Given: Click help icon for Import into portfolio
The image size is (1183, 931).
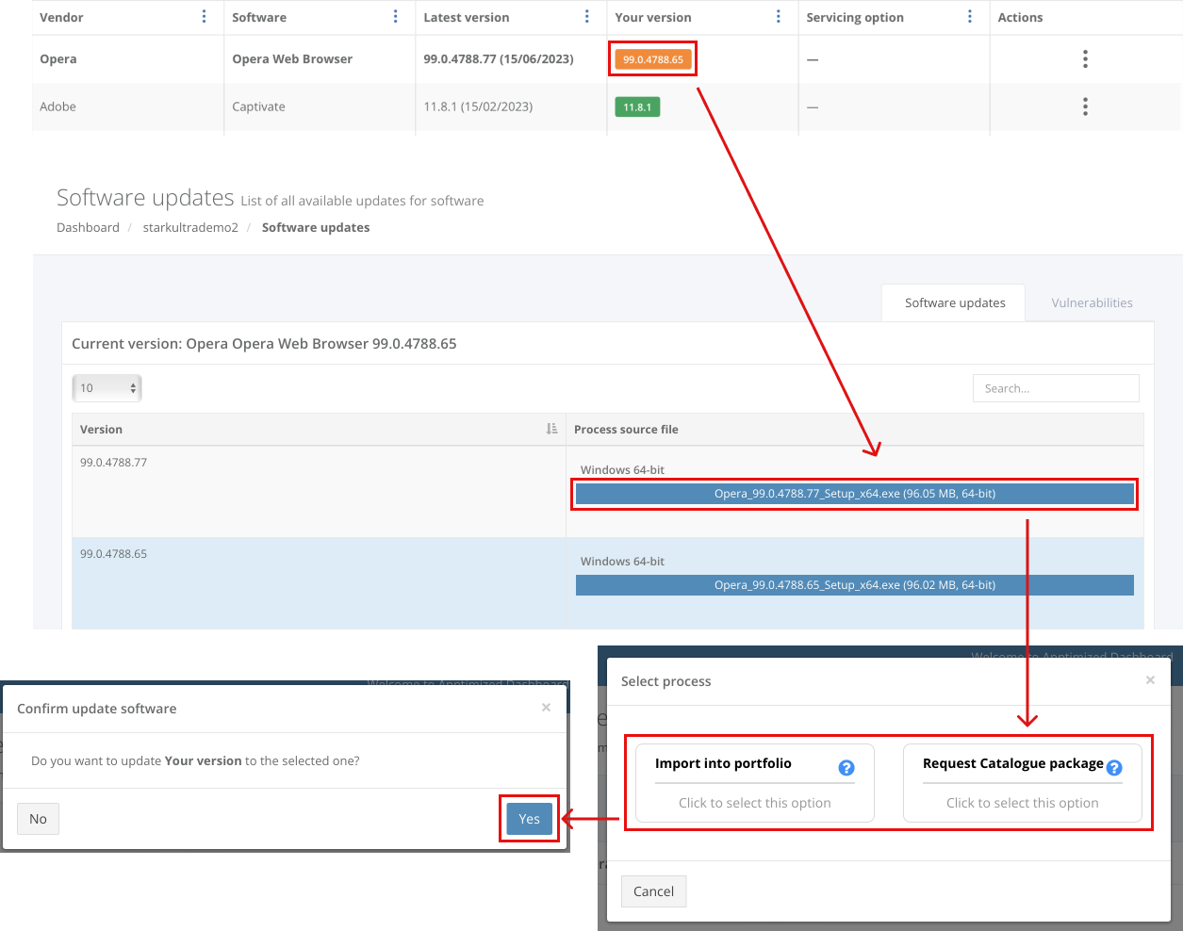Looking at the screenshot, I should tap(846, 768).
